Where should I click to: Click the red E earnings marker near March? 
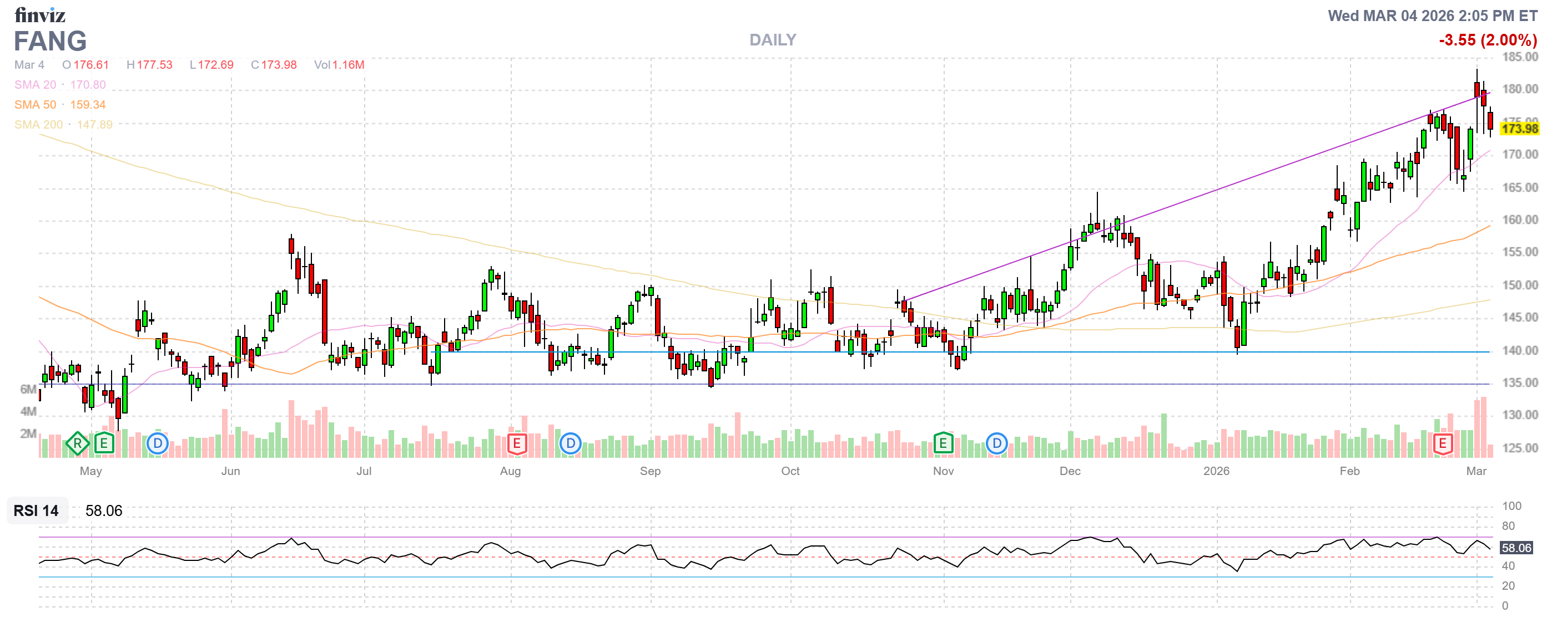pyautogui.click(x=1442, y=445)
